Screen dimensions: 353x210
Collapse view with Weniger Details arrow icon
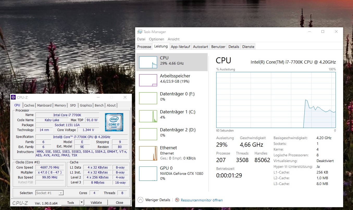pos(140,200)
